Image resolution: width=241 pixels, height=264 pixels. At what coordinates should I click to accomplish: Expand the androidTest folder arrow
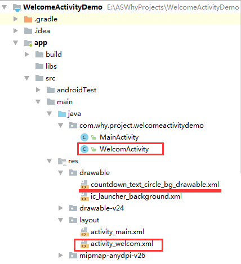point(38,90)
